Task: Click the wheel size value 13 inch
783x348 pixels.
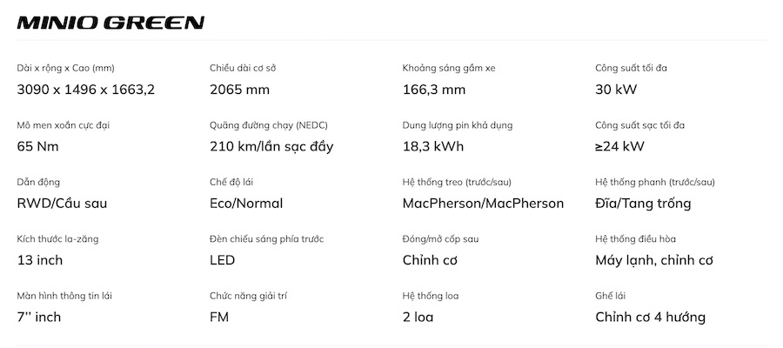Action: pyautogui.click(x=40, y=260)
